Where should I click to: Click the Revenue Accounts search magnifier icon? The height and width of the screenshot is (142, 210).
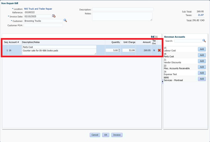204,41
